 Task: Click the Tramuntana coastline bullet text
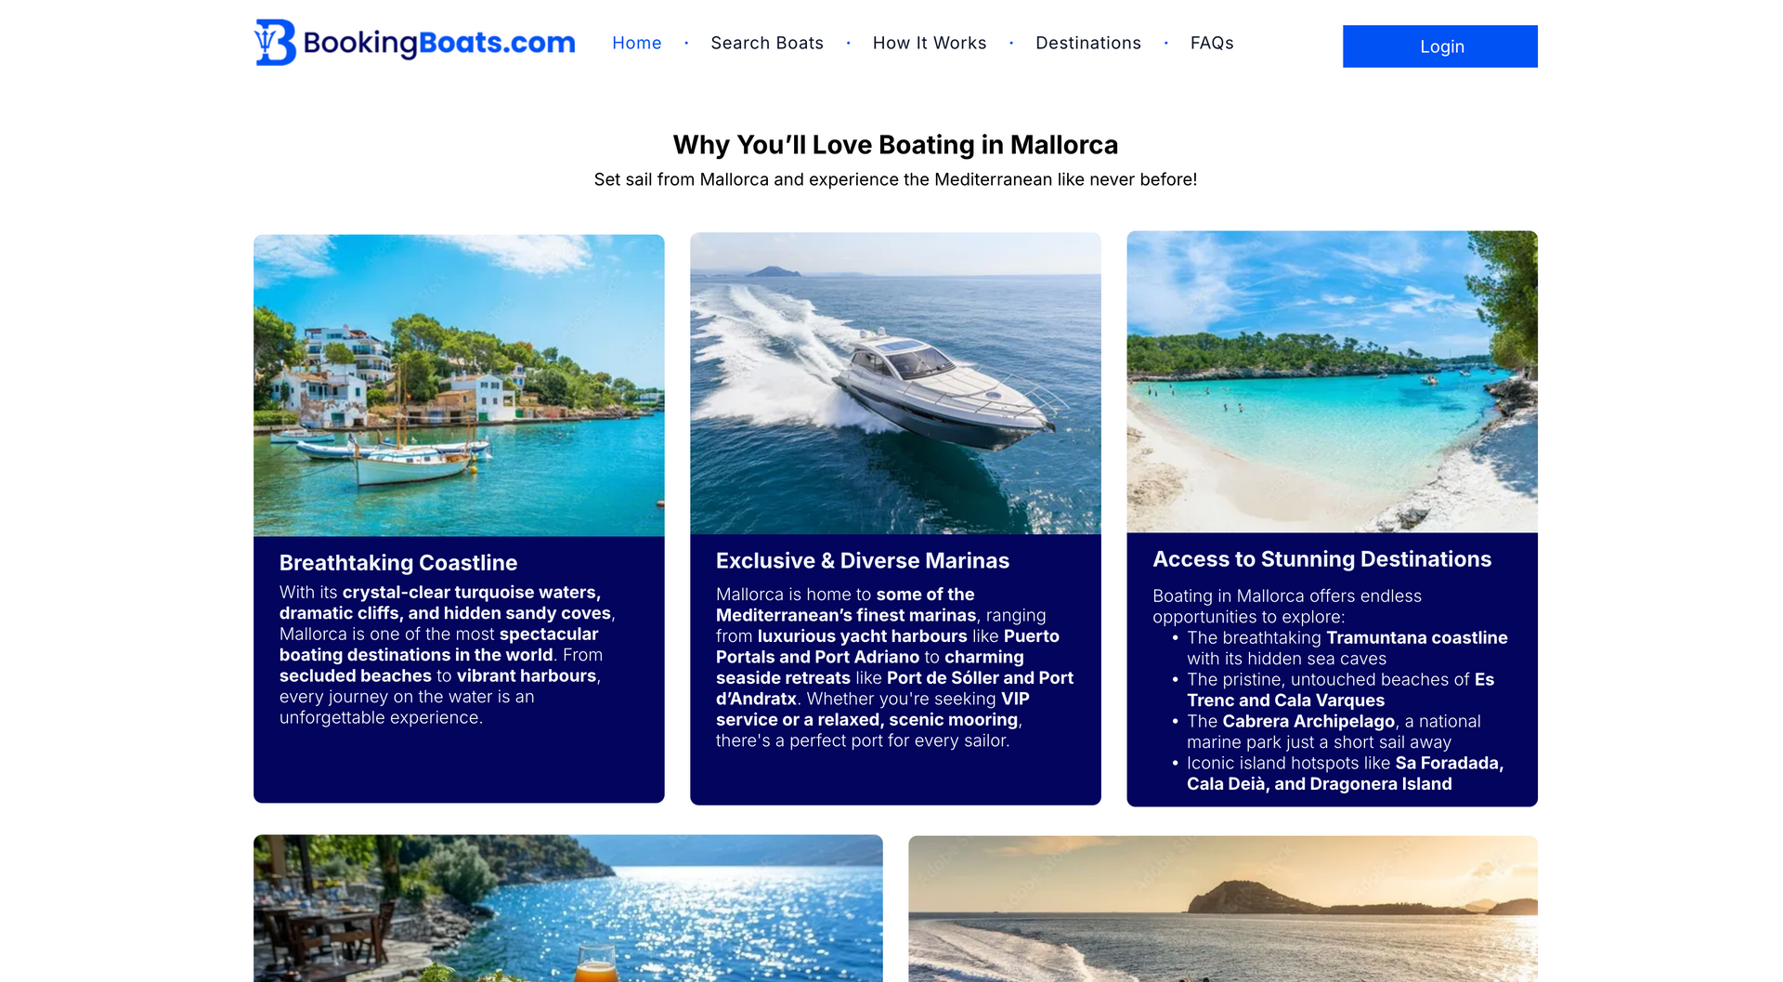pos(1347,648)
